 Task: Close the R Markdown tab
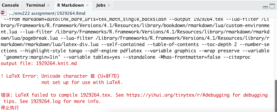point(87,5)
